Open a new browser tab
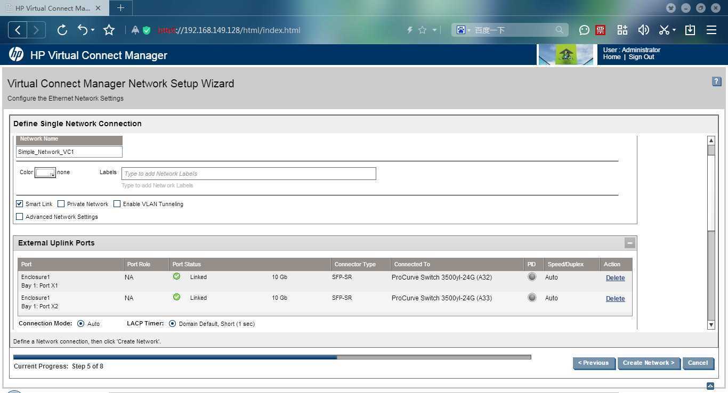728x393 pixels. tap(121, 7)
